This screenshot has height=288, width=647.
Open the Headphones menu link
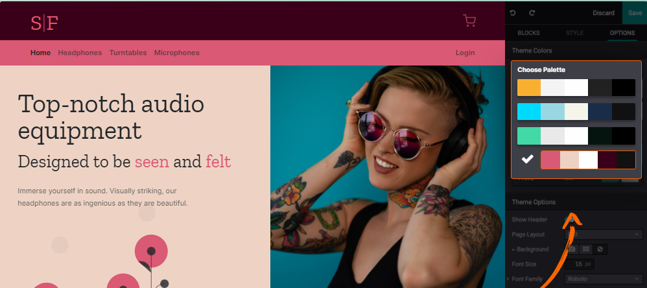[x=80, y=53]
